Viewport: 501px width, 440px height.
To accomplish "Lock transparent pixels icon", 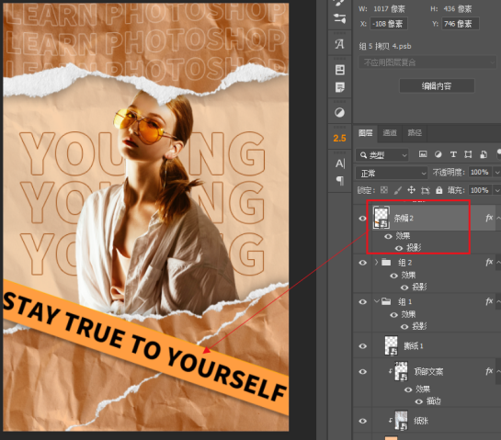I will click(x=383, y=190).
